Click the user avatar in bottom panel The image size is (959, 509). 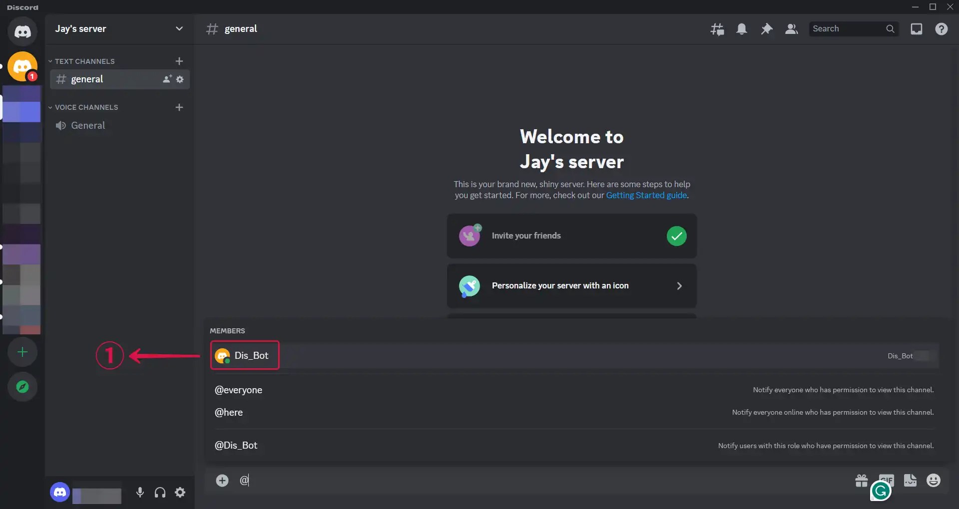click(x=60, y=493)
